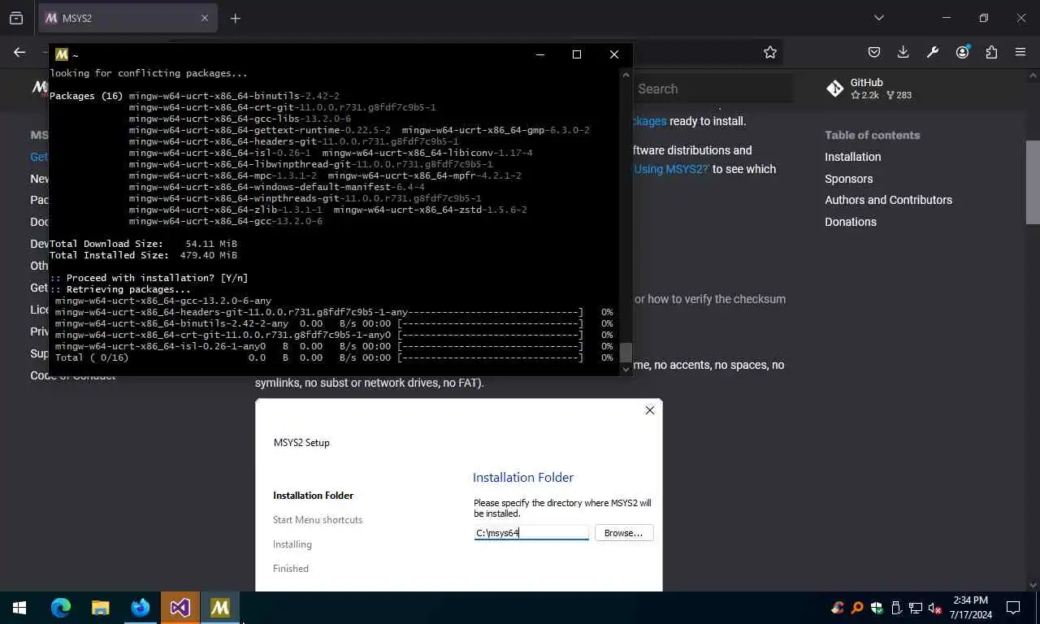Click the 'Total ( 0/16)' progress line
This screenshot has height=624, width=1040.
334,357
